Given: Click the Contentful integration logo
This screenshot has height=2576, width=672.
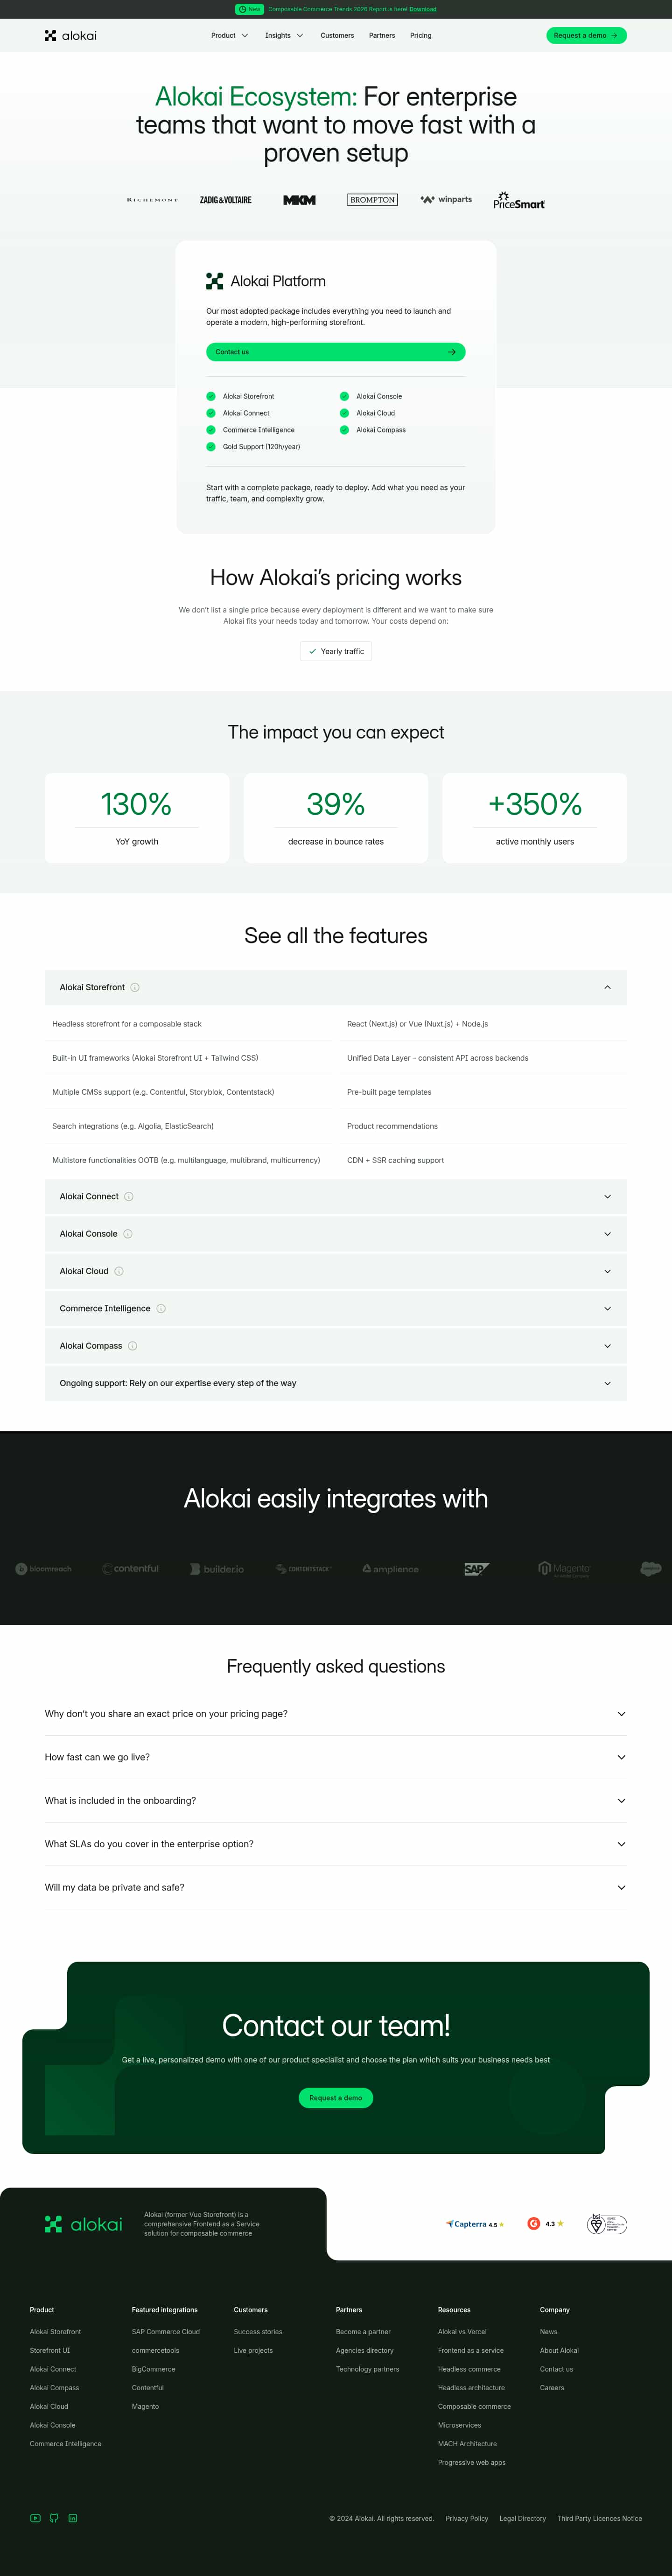Looking at the screenshot, I should click(x=130, y=1568).
